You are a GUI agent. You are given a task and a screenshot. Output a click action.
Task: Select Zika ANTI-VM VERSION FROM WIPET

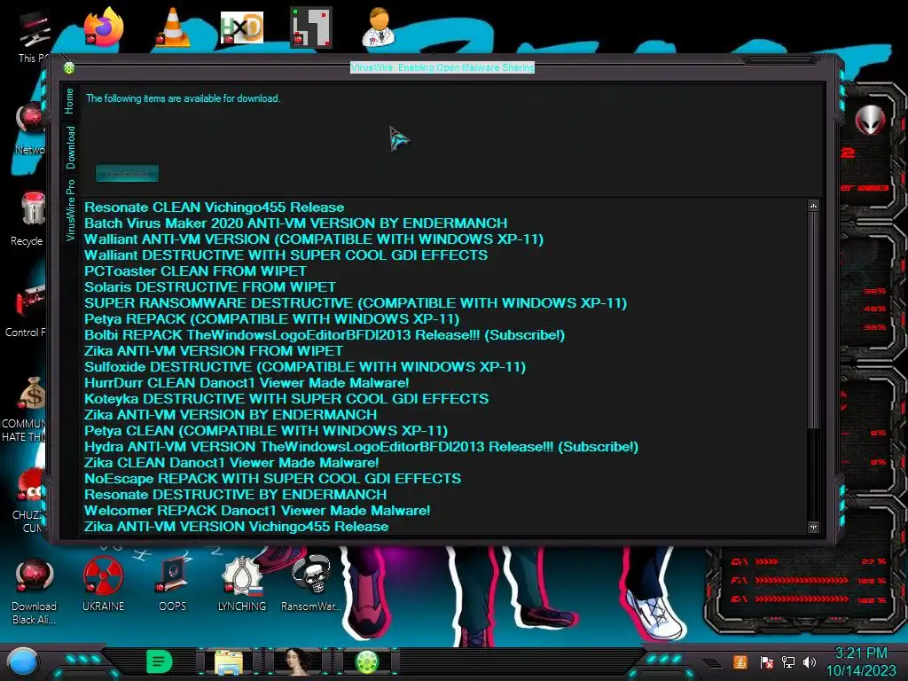point(214,351)
